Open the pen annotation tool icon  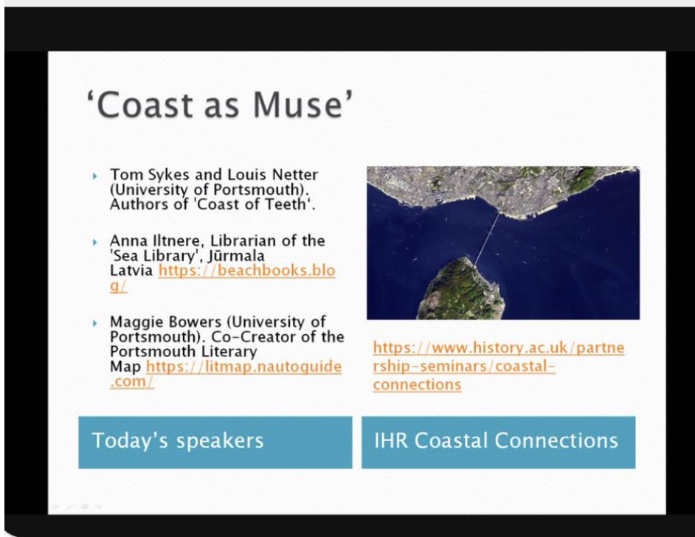70,506
